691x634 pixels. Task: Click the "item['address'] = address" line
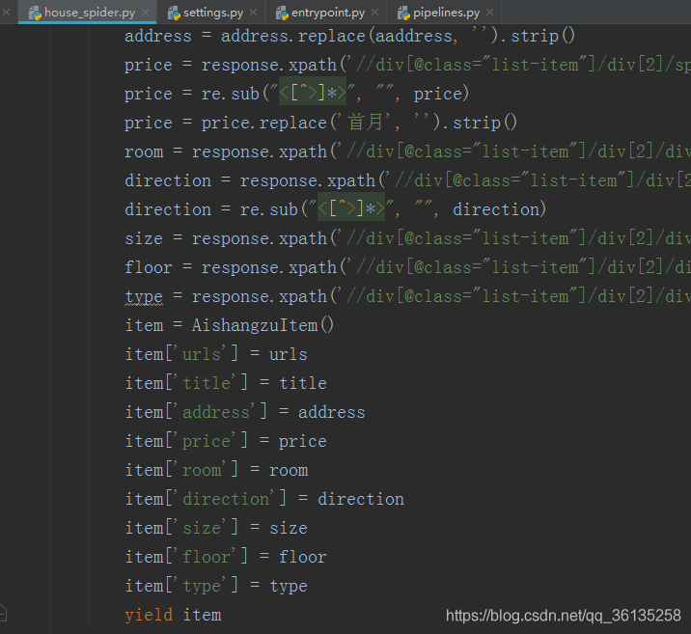[245, 412]
